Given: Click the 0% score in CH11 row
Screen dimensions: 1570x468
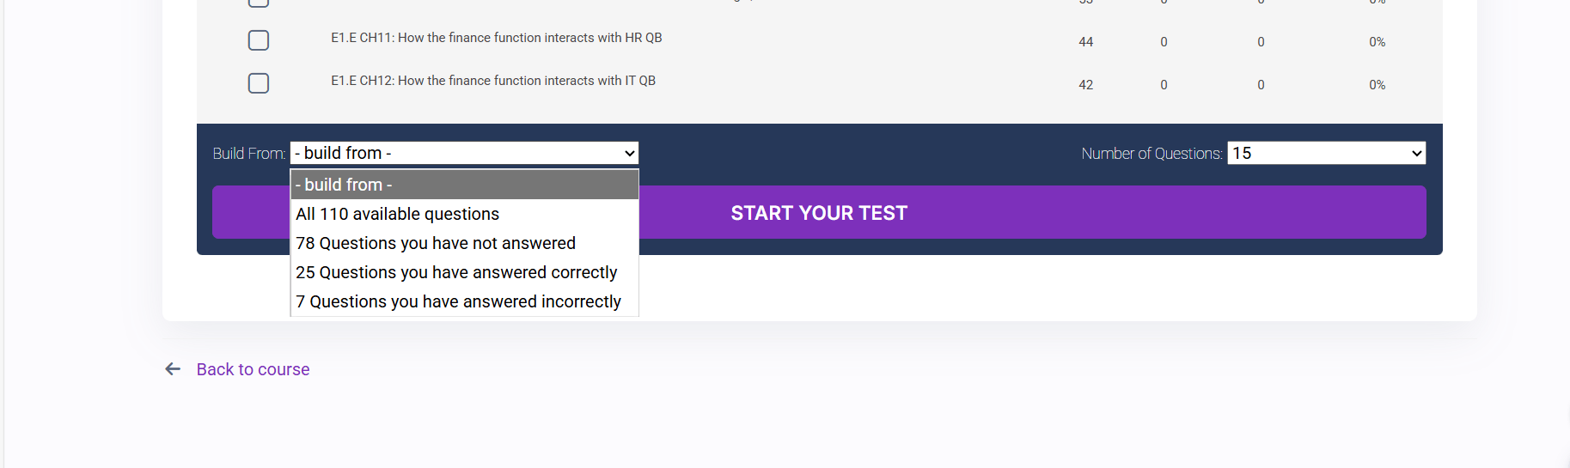Looking at the screenshot, I should click(x=1377, y=42).
